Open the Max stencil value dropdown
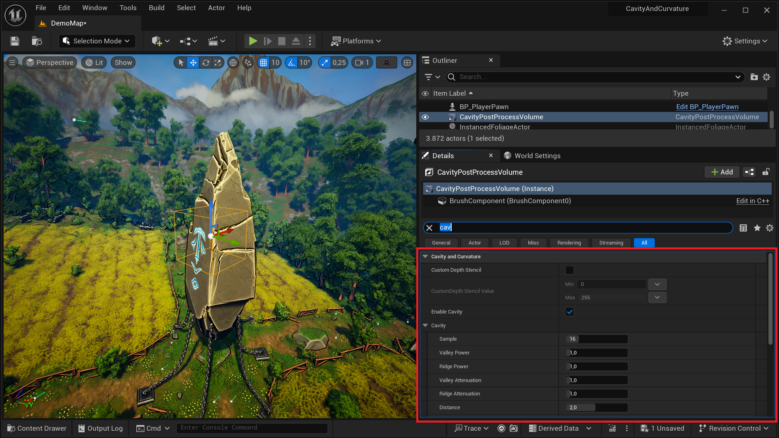This screenshot has width=779, height=438. pos(657,298)
